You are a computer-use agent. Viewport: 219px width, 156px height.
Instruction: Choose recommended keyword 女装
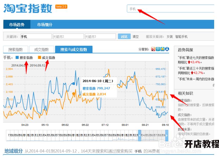click(x=170, y=37)
